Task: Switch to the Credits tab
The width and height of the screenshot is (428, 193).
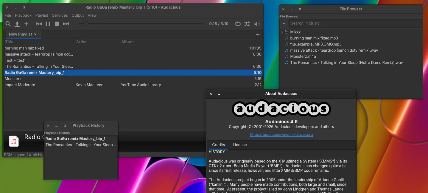Action: (x=218, y=145)
